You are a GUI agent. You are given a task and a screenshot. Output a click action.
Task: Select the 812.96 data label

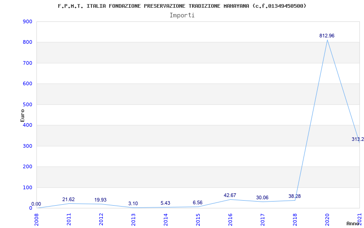(327, 36)
